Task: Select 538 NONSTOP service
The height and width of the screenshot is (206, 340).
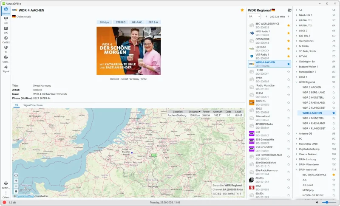Action: pyautogui.click(x=269, y=149)
